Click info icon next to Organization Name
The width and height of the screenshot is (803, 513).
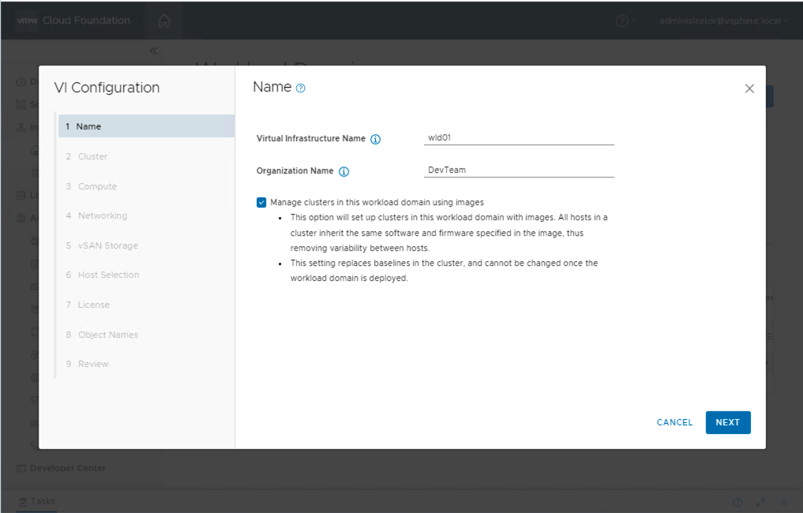point(344,171)
